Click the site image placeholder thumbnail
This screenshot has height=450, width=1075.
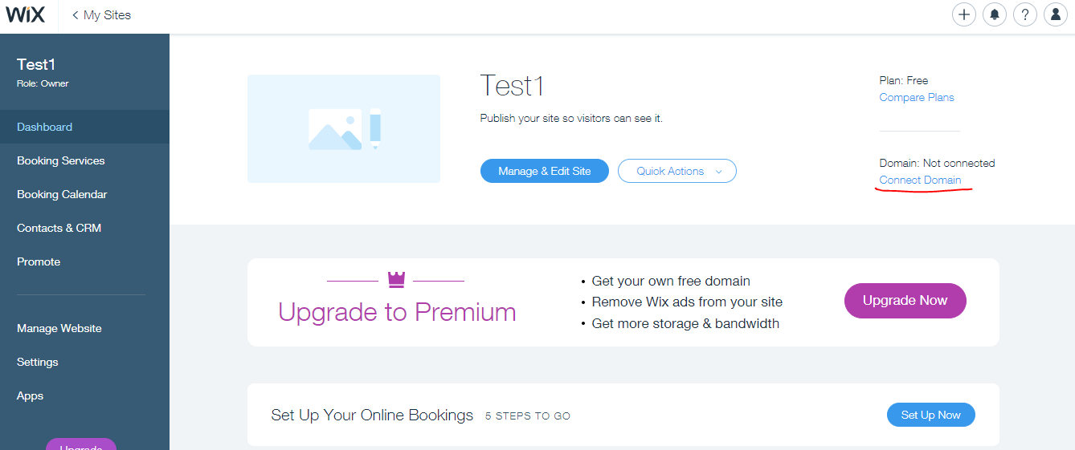tap(344, 128)
